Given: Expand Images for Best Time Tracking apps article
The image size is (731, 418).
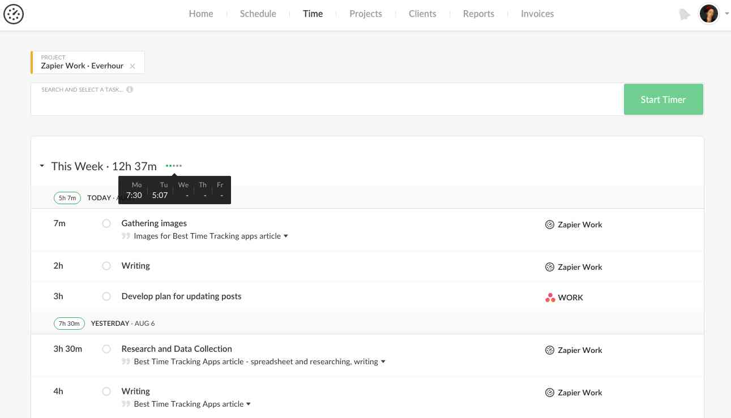Looking at the screenshot, I should pos(286,236).
